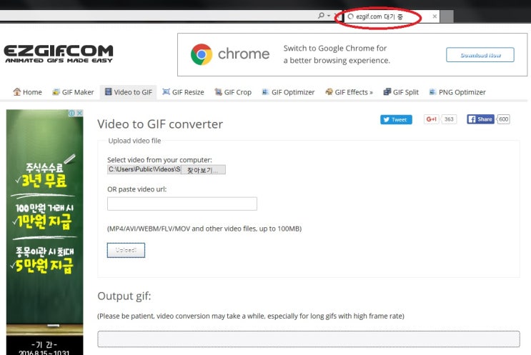This screenshot has width=531, height=355.
Task: Click the Home house icon
Action: click(x=17, y=91)
